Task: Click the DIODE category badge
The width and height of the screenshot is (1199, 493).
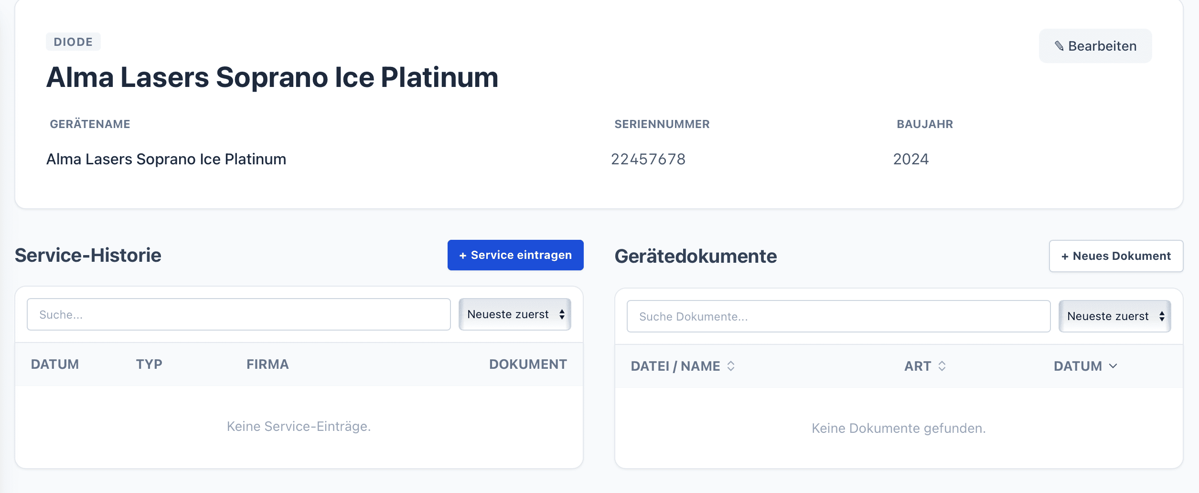Action: coord(73,42)
